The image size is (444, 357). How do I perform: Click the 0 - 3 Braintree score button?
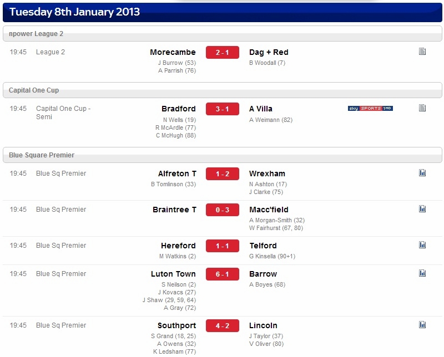pos(223,210)
